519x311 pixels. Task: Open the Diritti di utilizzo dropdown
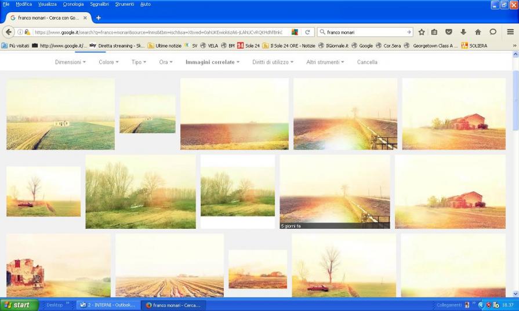pos(273,62)
